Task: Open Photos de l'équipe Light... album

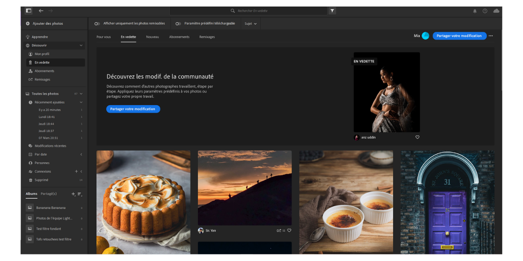Action: point(54,218)
